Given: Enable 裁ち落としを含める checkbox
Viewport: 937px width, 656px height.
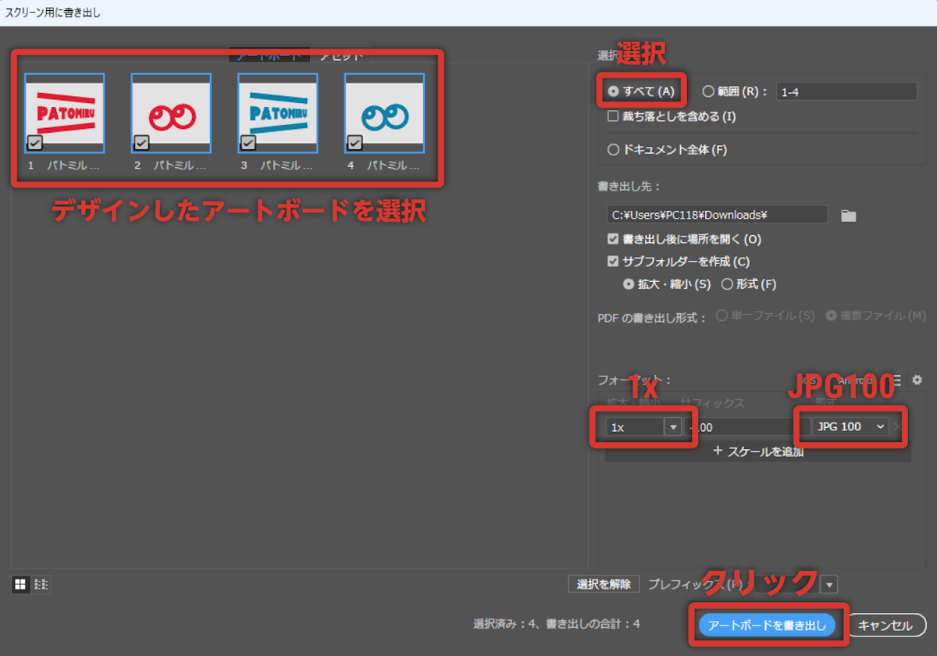Looking at the screenshot, I should coord(614,116).
